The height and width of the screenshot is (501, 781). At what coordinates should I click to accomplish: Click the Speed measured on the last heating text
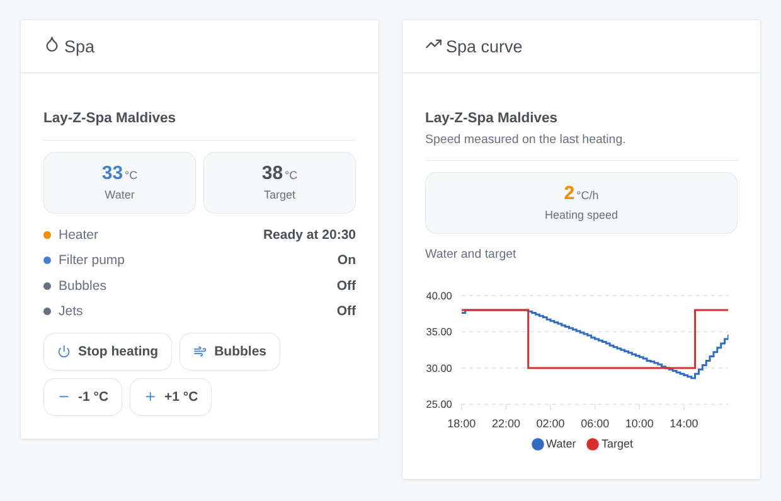pyautogui.click(x=525, y=139)
